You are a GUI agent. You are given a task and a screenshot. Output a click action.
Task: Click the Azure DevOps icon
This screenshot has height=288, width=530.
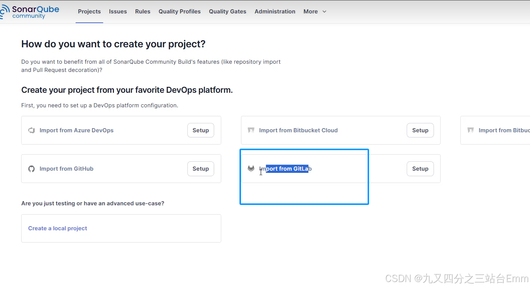tap(32, 130)
